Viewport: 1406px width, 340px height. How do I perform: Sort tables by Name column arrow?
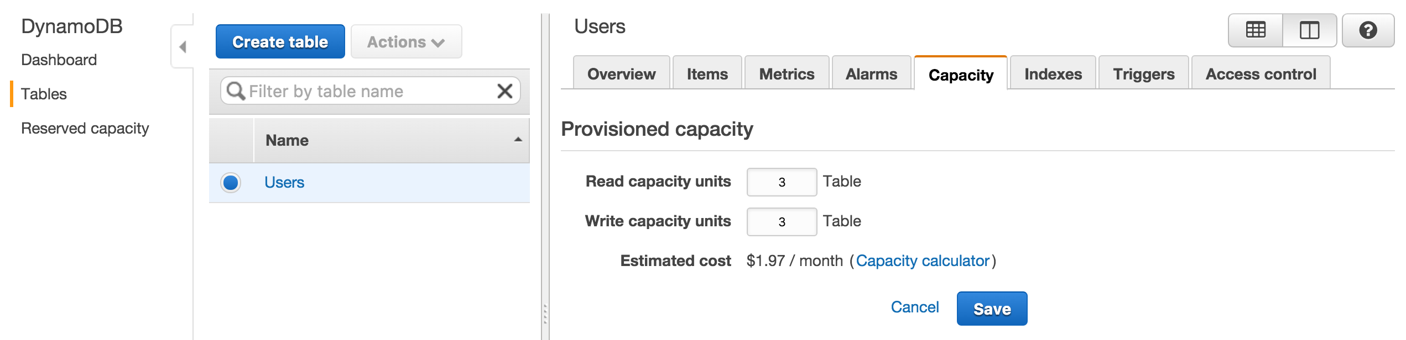coord(518,140)
